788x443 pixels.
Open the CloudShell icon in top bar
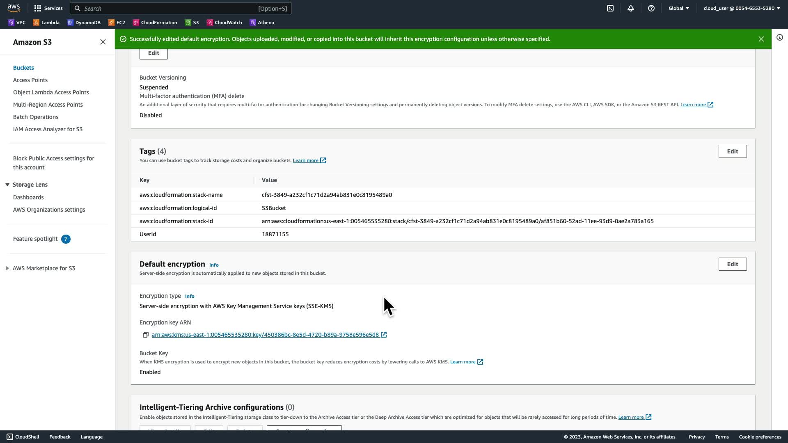(610, 8)
